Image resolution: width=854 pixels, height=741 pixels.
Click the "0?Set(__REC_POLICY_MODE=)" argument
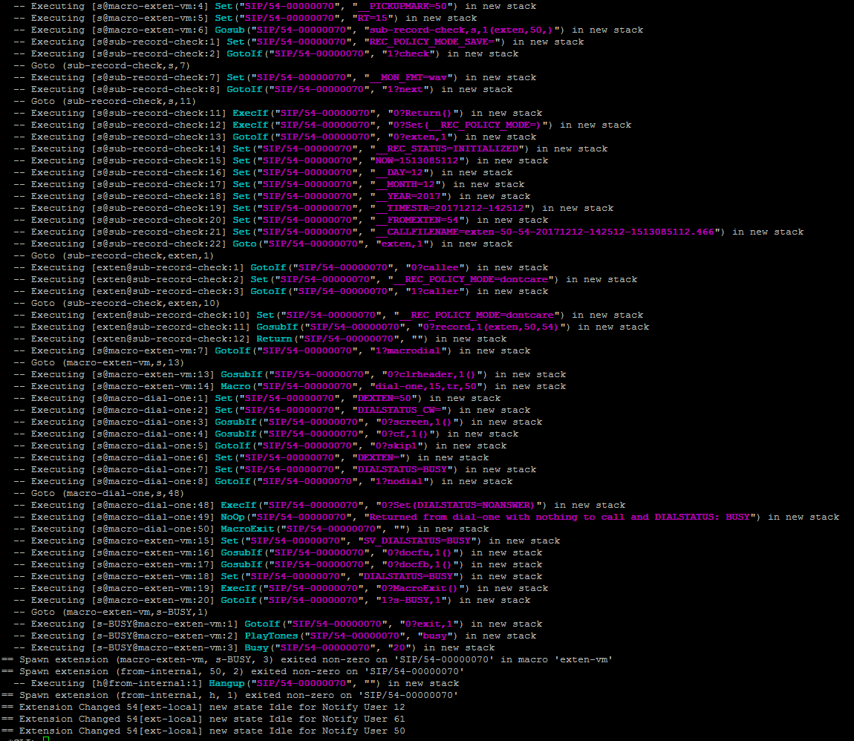tap(467, 125)
